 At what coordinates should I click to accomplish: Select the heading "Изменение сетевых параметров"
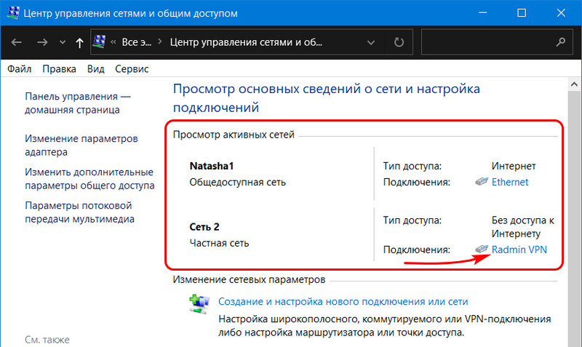pyautogui.click(x=249, y=279)
